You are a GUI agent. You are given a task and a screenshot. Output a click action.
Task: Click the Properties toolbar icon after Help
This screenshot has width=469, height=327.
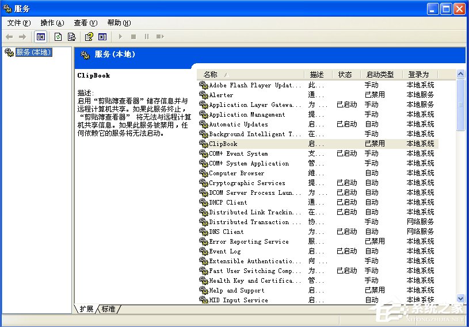click(102, 37)
